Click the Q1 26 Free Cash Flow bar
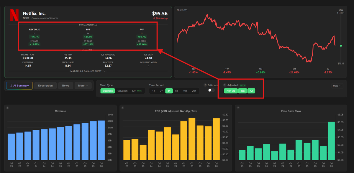 click(x=331, y=141)
